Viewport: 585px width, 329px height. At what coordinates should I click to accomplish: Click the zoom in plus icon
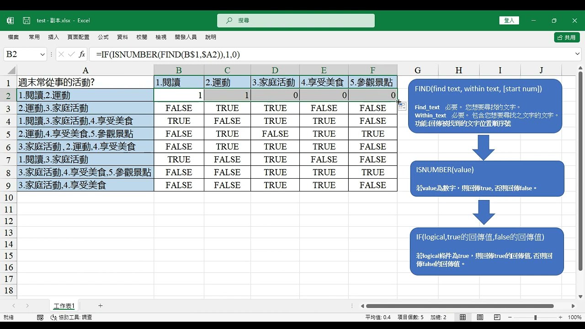point(560,317)
